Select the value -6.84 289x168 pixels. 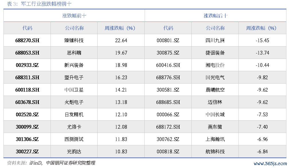[263, 152]
